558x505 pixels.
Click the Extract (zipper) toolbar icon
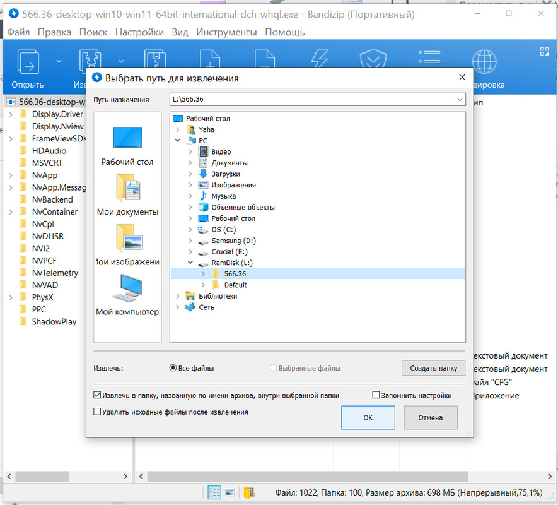pyautogui.click(x=90, y=59)
